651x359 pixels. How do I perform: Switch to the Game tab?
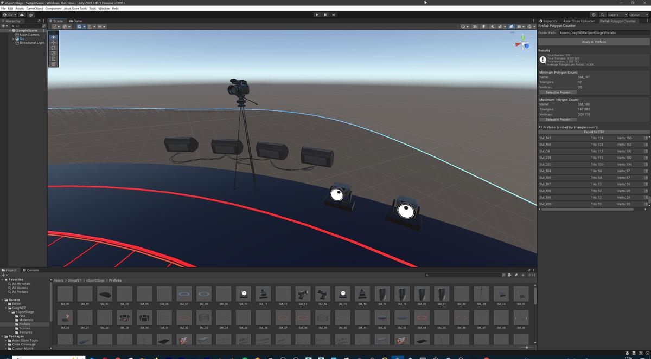tap(75, 21)
